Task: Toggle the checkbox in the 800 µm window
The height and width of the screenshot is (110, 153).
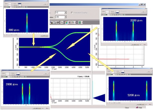Action: point(23,4)
